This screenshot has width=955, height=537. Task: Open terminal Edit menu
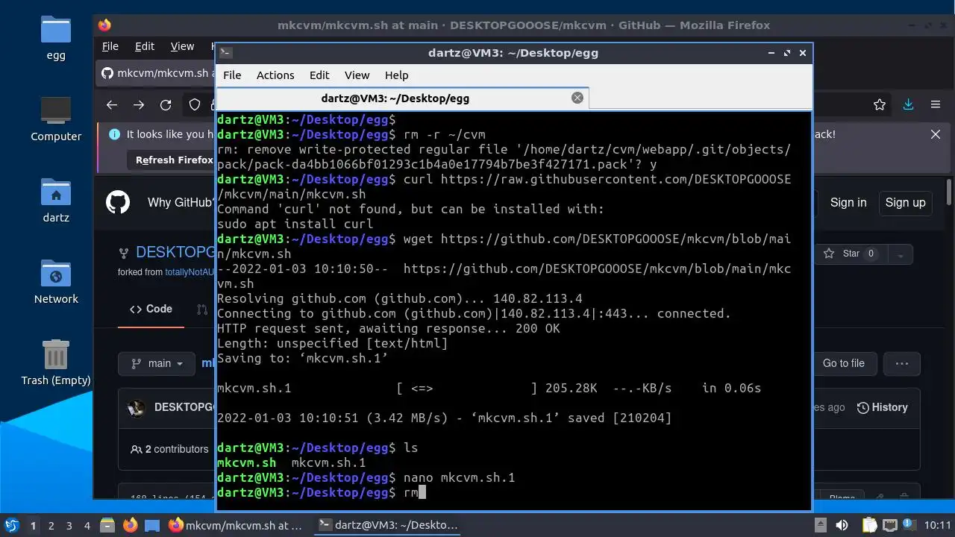[x=319, y=75]
